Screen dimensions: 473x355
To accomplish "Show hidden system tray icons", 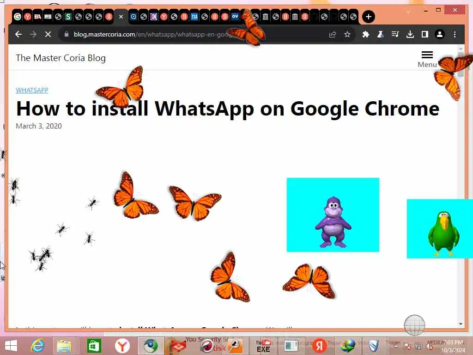I will tap(396, 346).
